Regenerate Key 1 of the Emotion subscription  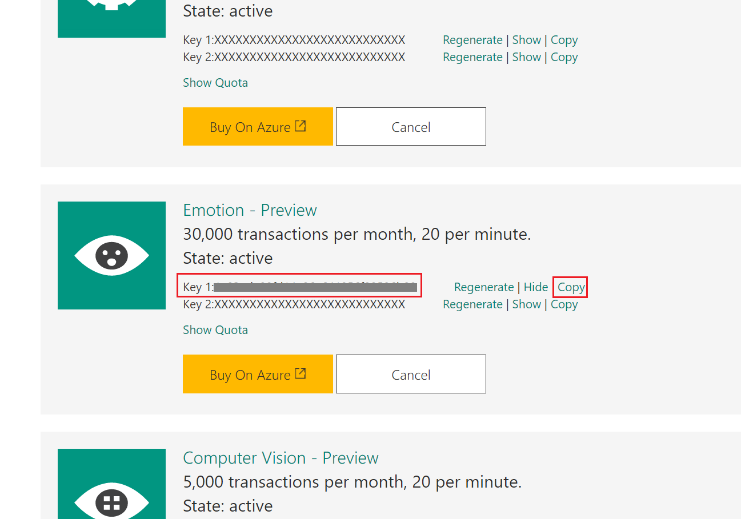[x=484, y=287]
